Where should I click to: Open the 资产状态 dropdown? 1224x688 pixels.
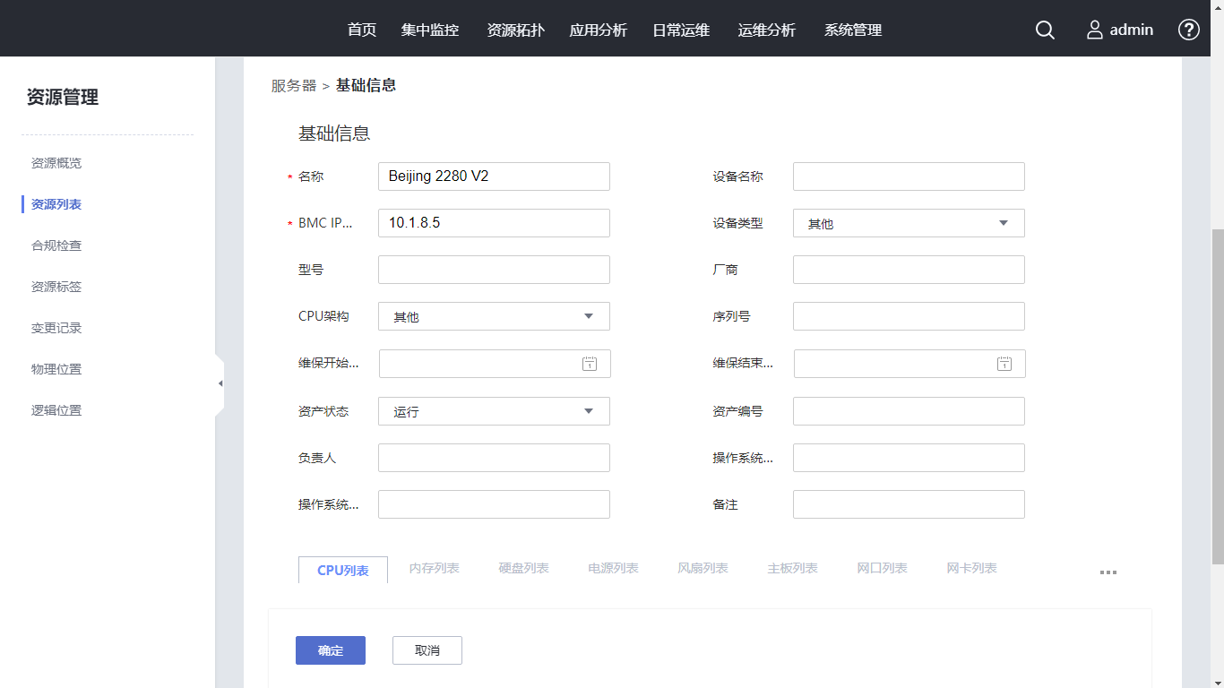click(588, 411)
